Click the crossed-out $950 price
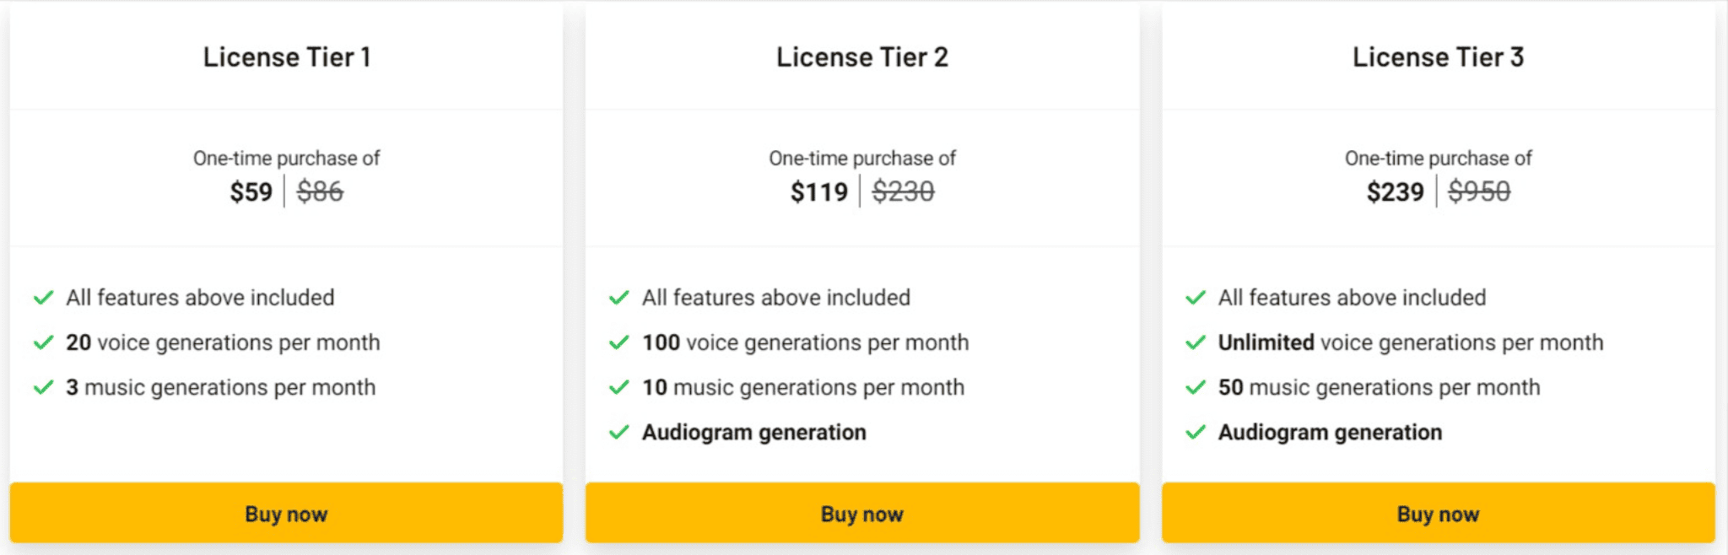 point(1479,191)
